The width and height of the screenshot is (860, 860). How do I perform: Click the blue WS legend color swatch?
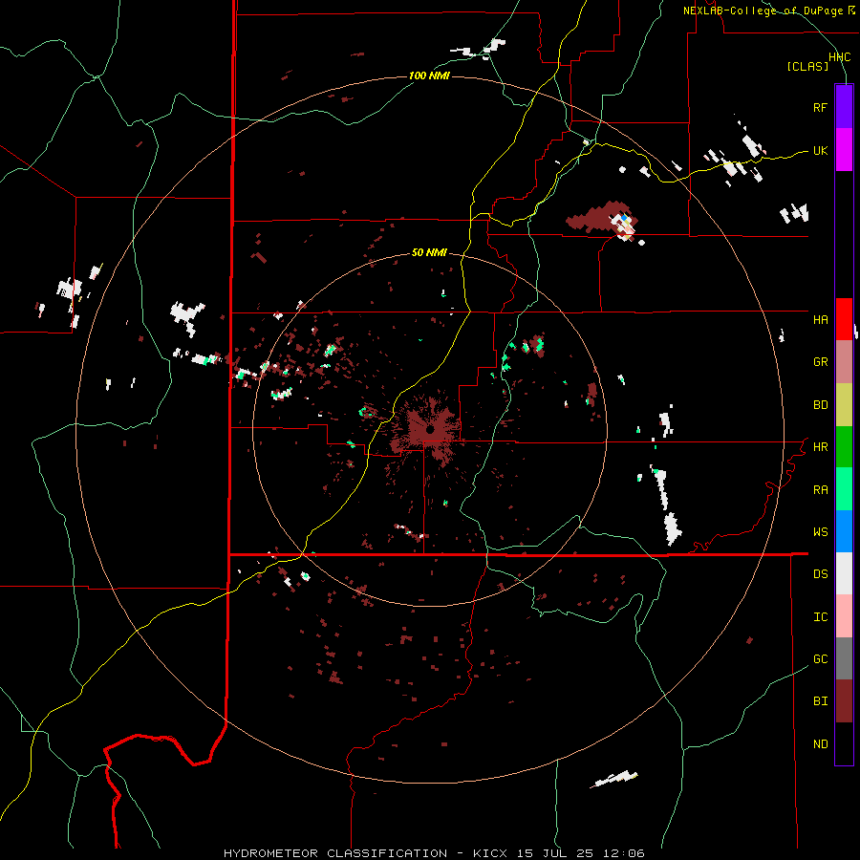click(844, 531)
